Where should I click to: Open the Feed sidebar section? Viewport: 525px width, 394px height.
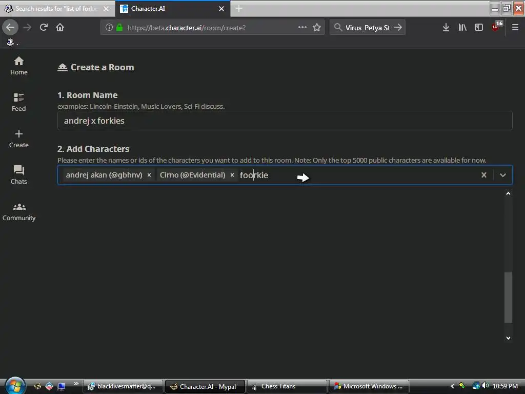pyautogui.click(x=19, y=102)
